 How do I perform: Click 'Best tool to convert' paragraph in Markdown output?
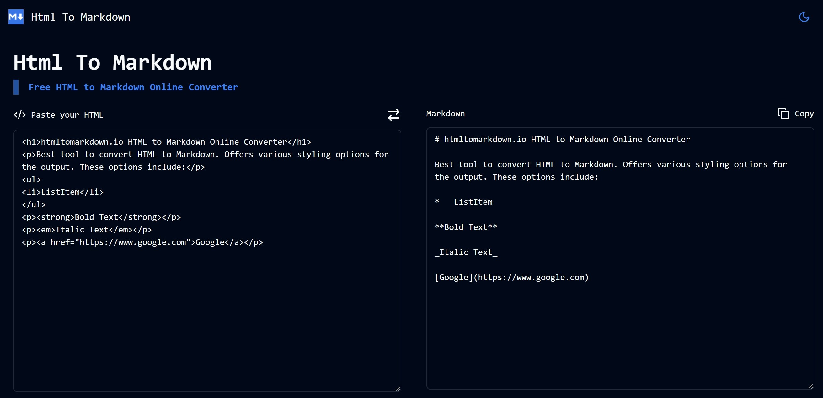[x=611, y=171]
